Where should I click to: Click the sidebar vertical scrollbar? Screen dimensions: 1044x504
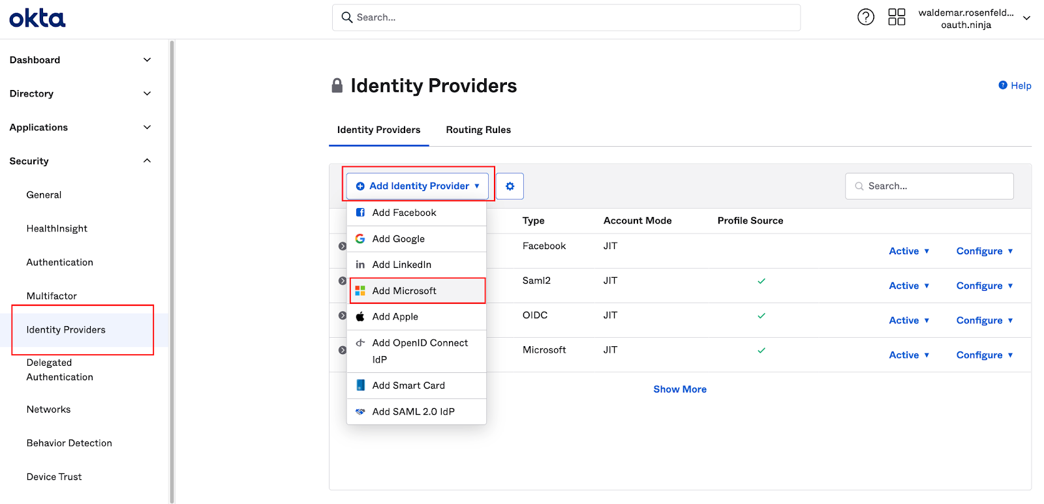coord(172,271)
